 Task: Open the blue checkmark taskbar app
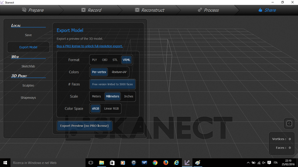click(144, 163)
